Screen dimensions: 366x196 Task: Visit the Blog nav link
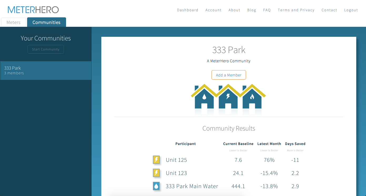(252, 10)
